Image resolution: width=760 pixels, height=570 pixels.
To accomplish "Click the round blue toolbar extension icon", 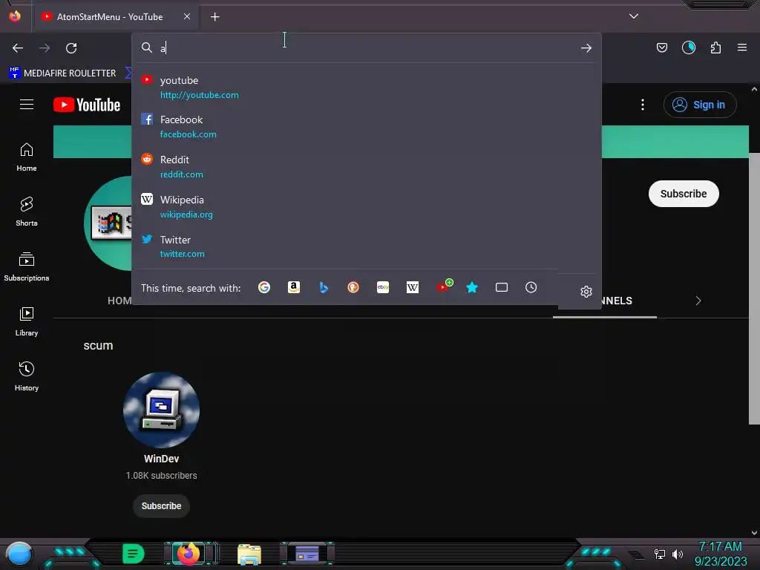I will [688, 47].
